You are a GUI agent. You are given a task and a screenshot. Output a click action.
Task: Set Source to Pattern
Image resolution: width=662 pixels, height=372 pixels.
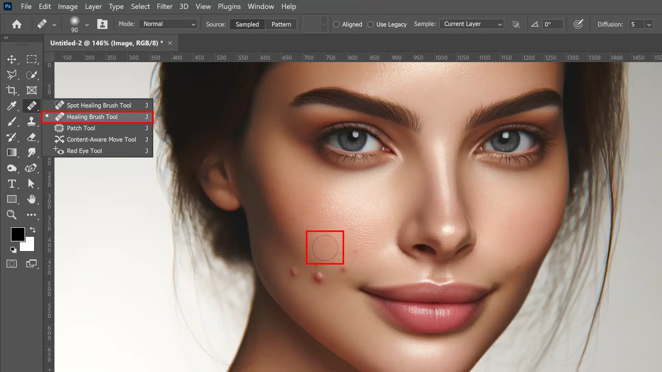click(x=281, y=24)
